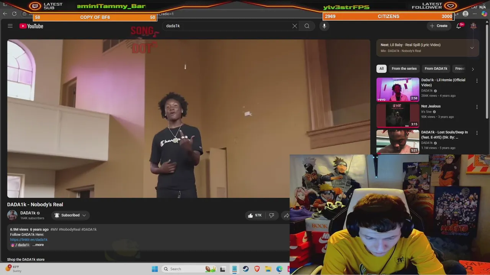Open the #NobodyReal hashtag
The width and height of the screenshot is (490, 275).
click(x=70, y=230)
